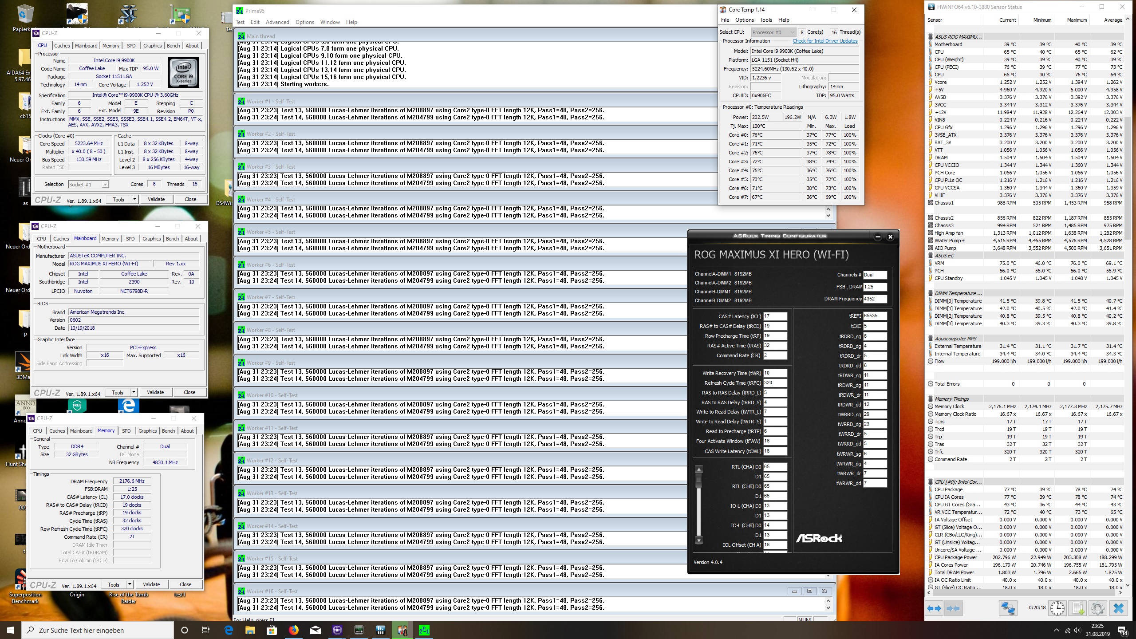Switch to CPU-Z via its taskbar icon
Viewport: 1136px width, 639px height.
(x=337, y=630)
